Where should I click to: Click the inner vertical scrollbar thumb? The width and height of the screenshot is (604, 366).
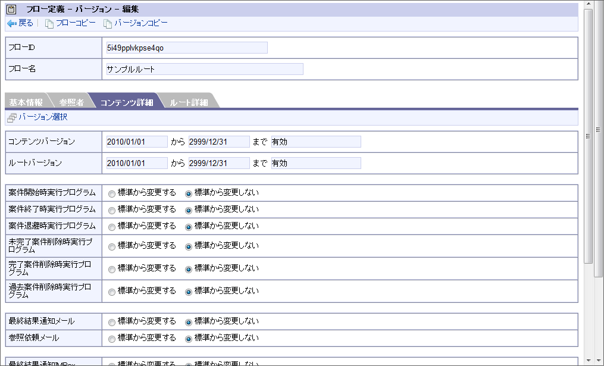tap(588, 136)
